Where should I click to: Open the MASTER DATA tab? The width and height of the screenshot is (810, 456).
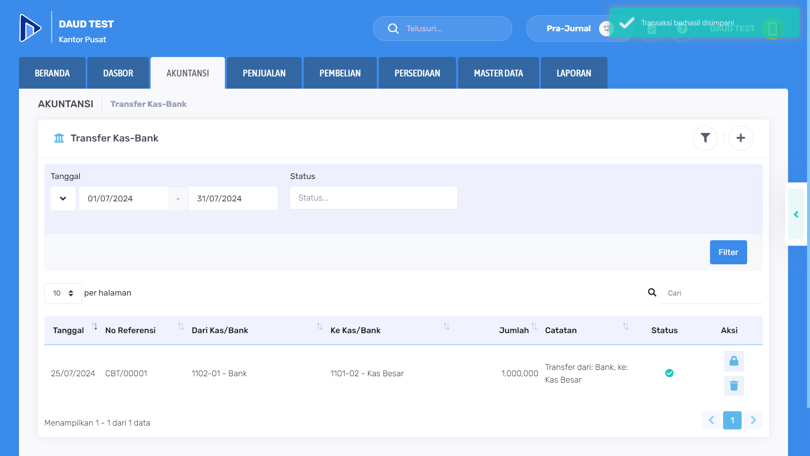tap(498, 73)
